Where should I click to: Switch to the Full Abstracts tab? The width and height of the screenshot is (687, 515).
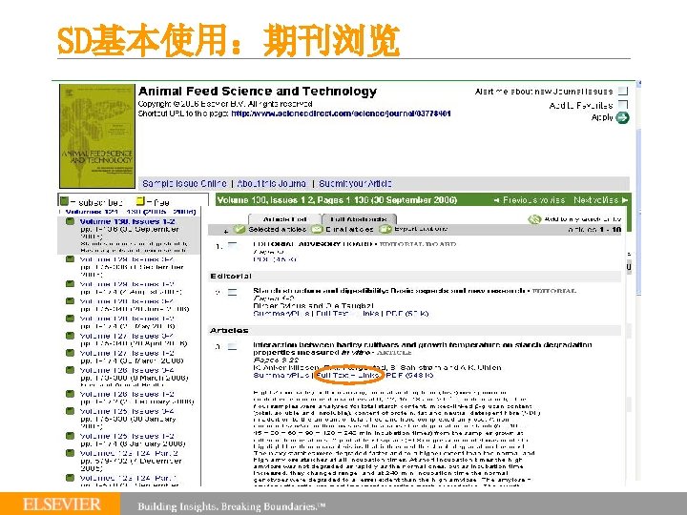pyautogui.click(x=359, y=219)
